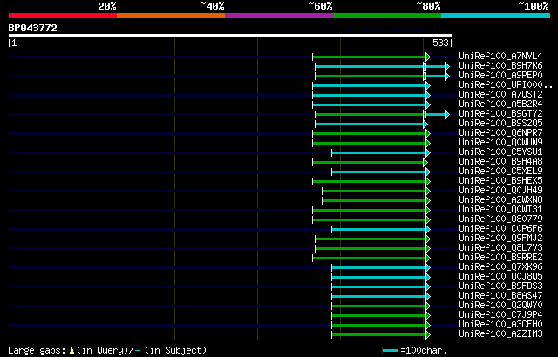Click the UniRef100_C5YSU1 label
The width and height of the screenshot is (558, 357).
500,152
